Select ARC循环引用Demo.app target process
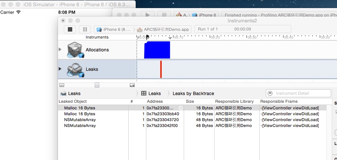Viewport: 337px width, 160px height. pyautogui.click(x=163, y=29)
